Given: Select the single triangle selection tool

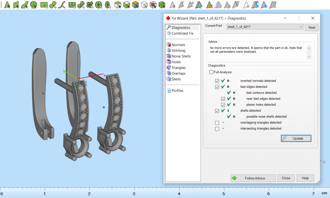Looking at the screenshot, I should point(7,5).
